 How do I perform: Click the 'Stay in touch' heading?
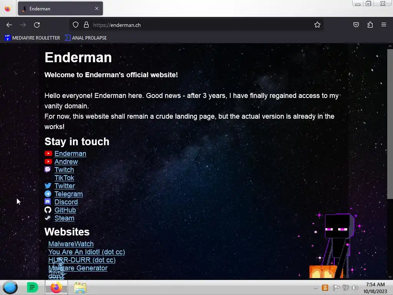tap(77, 141)
